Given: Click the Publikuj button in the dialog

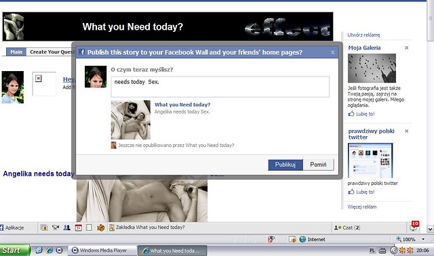Looking at the screenshot, I should 285,165.
